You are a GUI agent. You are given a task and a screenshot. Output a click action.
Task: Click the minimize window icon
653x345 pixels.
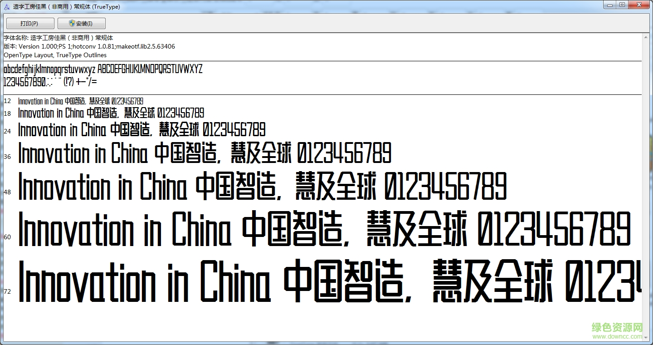click(x=609, y=5)
